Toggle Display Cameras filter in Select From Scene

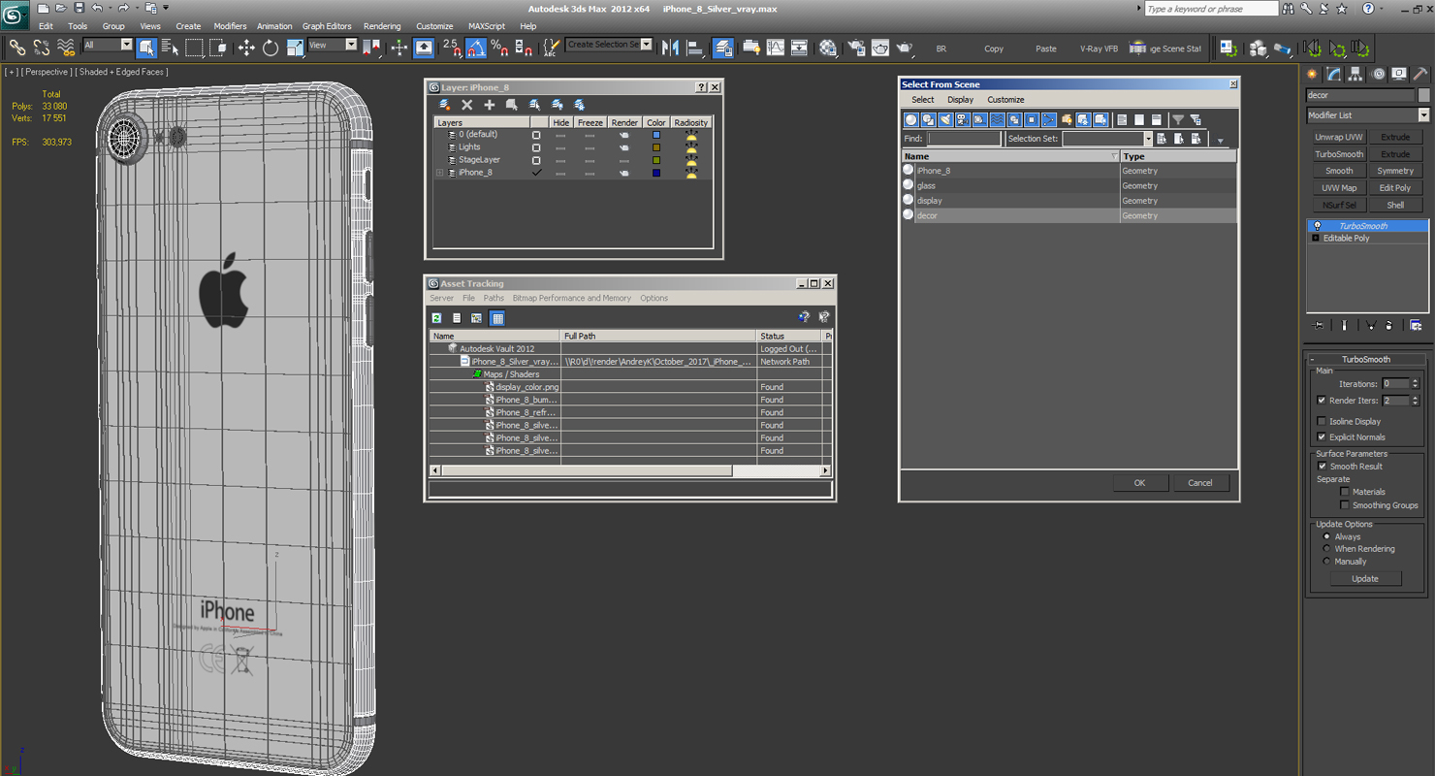962,119
